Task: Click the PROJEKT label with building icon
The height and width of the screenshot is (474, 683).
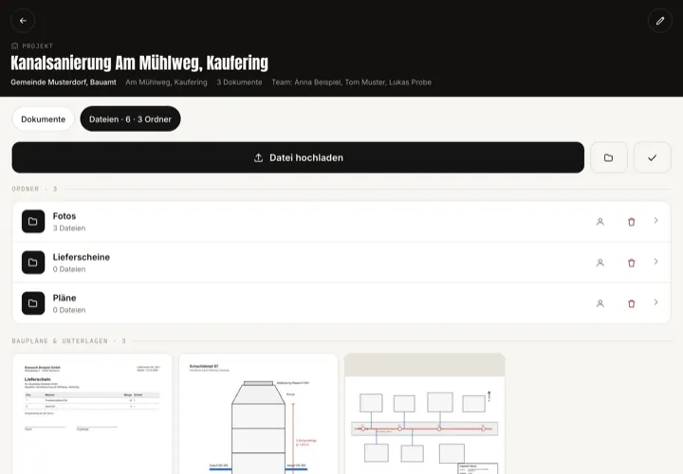Action: pos(32,46)
